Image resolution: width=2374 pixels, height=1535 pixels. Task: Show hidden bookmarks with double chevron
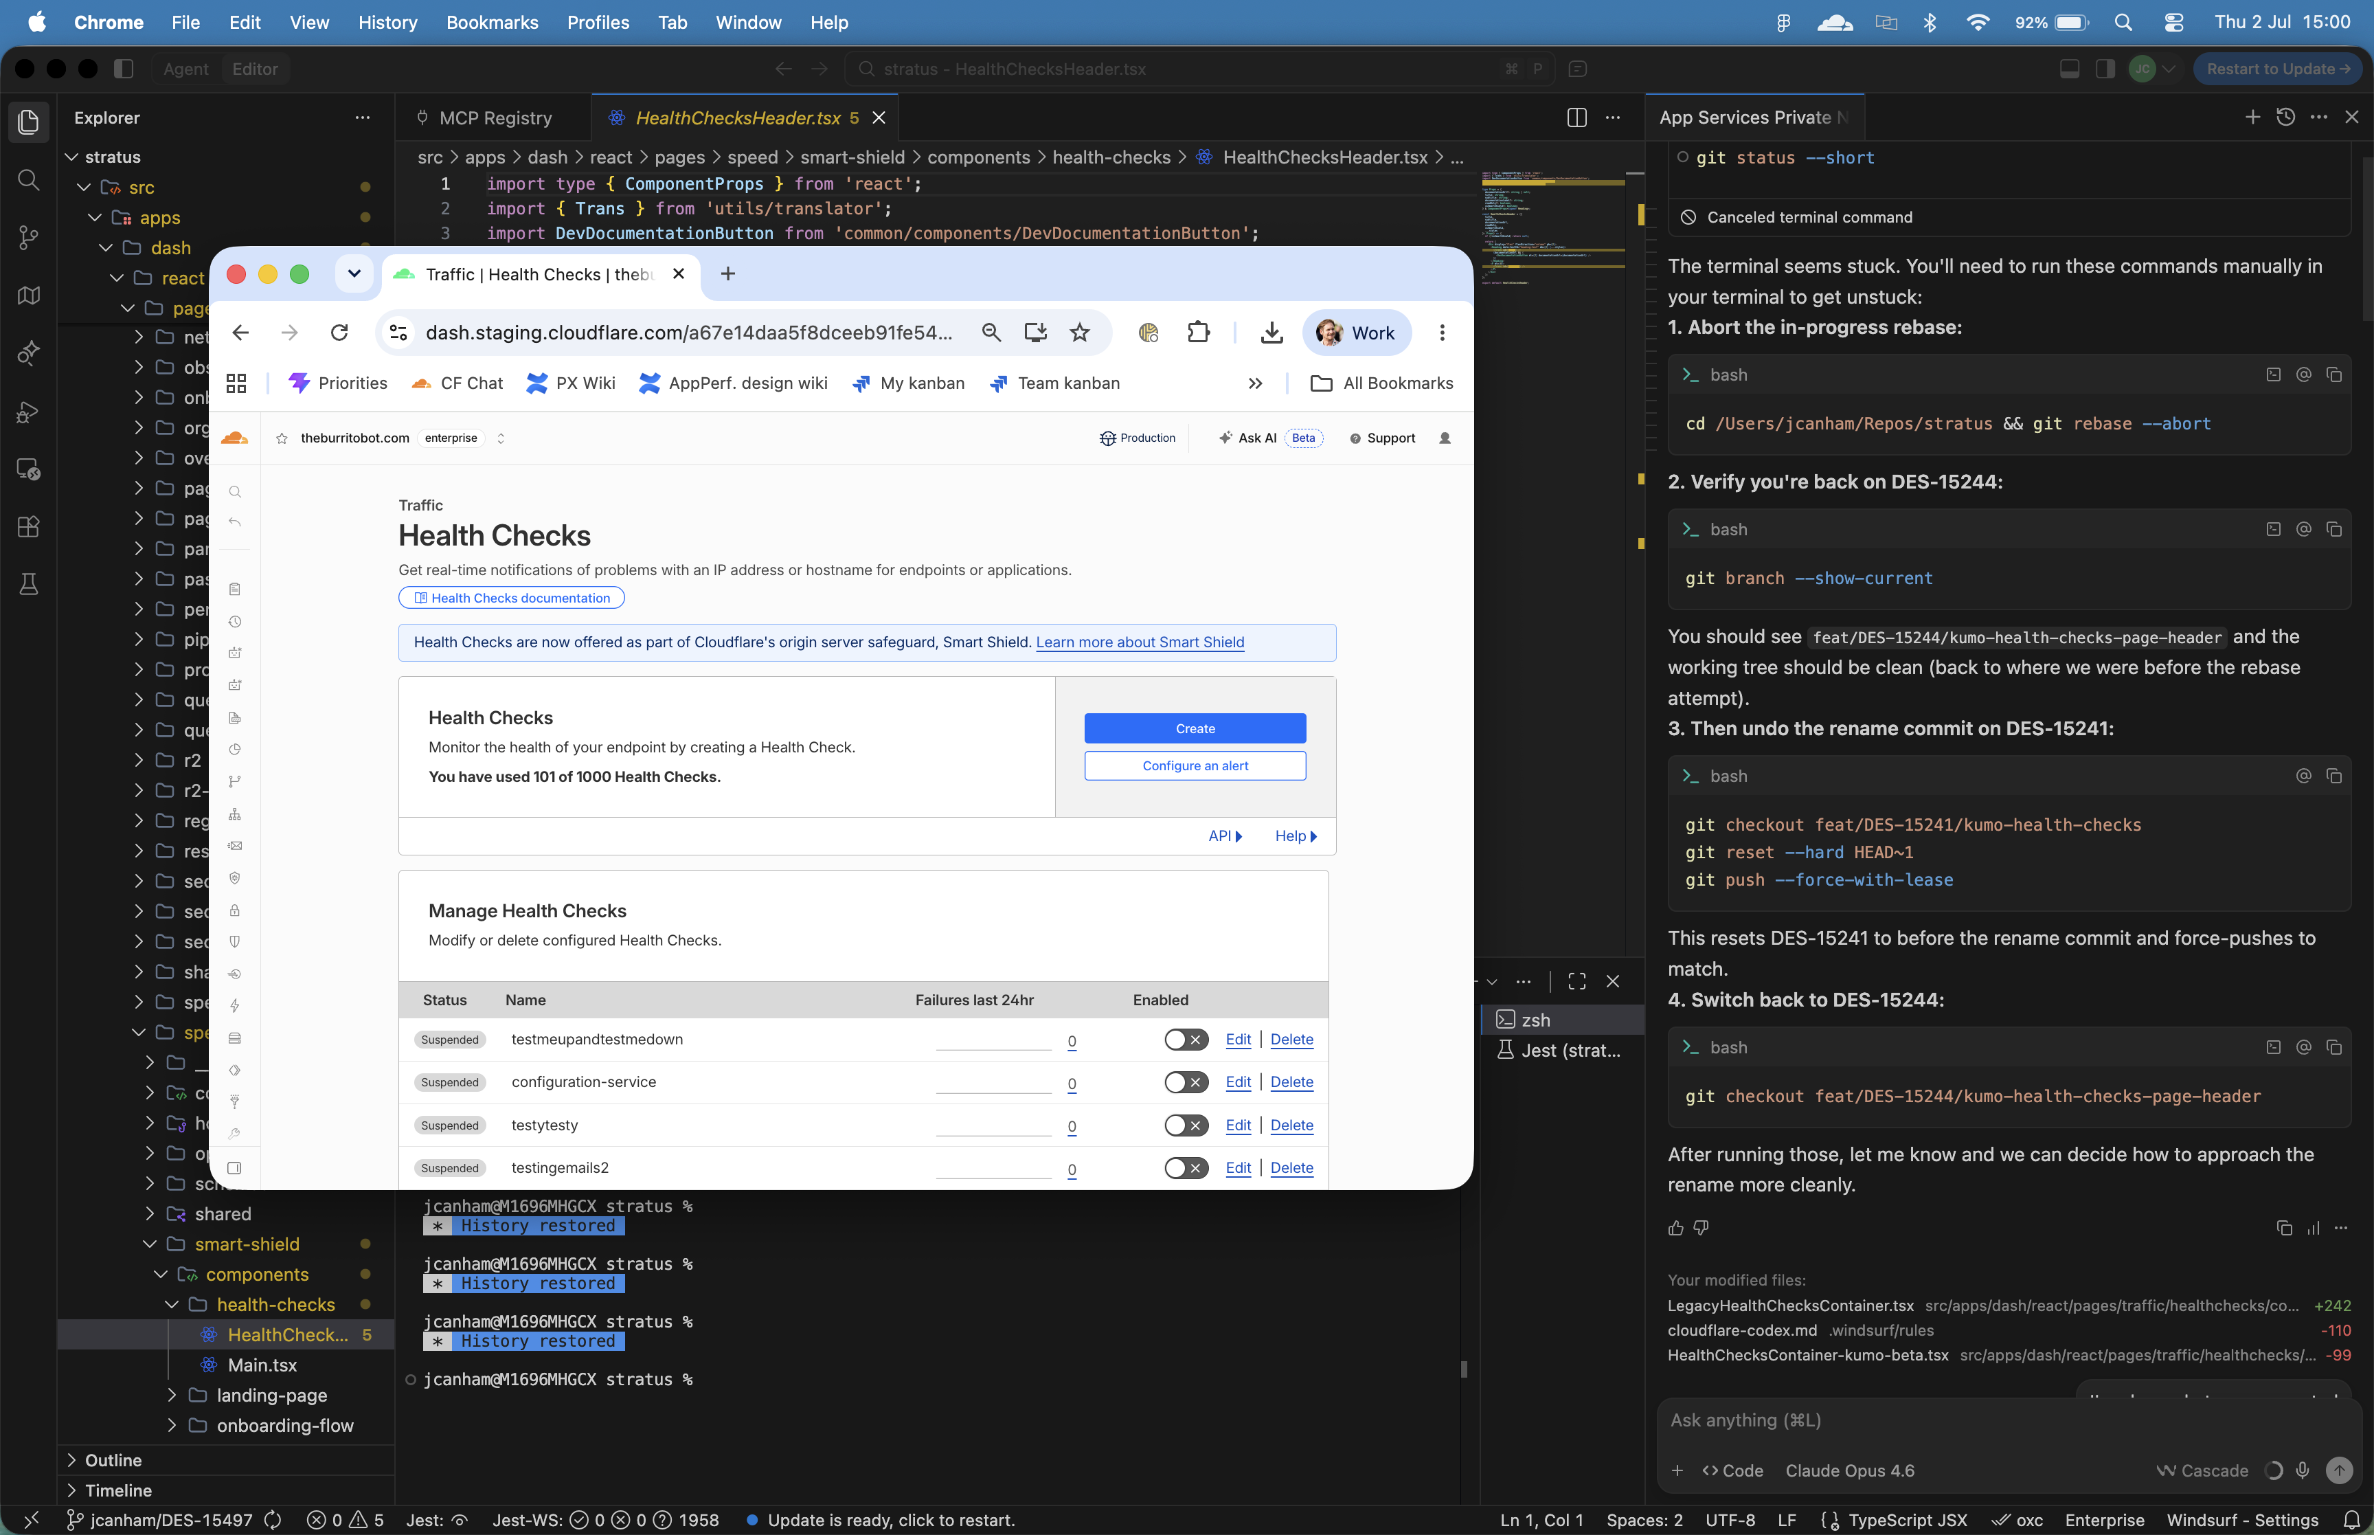tap(1255, 383)
